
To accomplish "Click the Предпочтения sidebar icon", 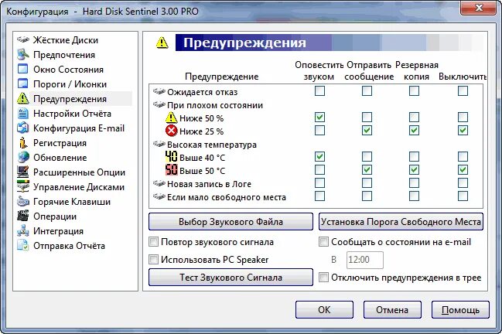I will [23, 55].
